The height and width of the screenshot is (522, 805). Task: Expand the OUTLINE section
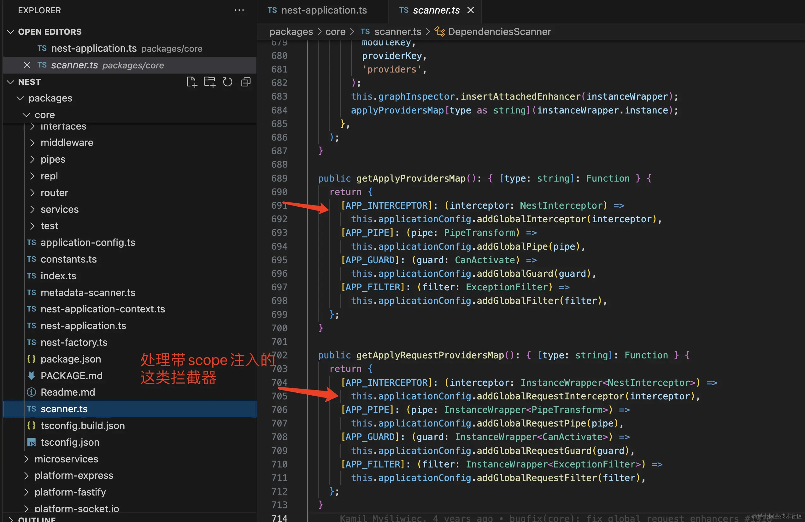click(10, 519)
